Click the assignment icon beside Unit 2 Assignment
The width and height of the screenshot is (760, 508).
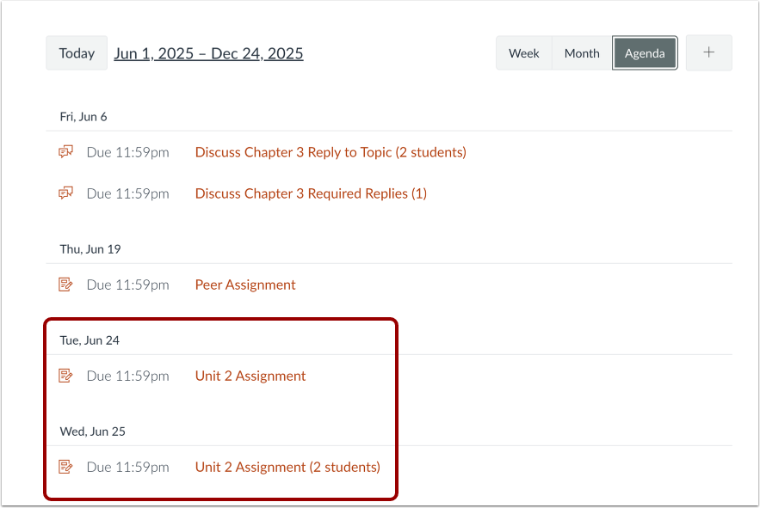[x=65, y=375]
